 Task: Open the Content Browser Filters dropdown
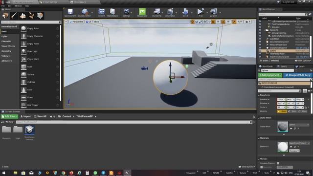coord(10,122)
